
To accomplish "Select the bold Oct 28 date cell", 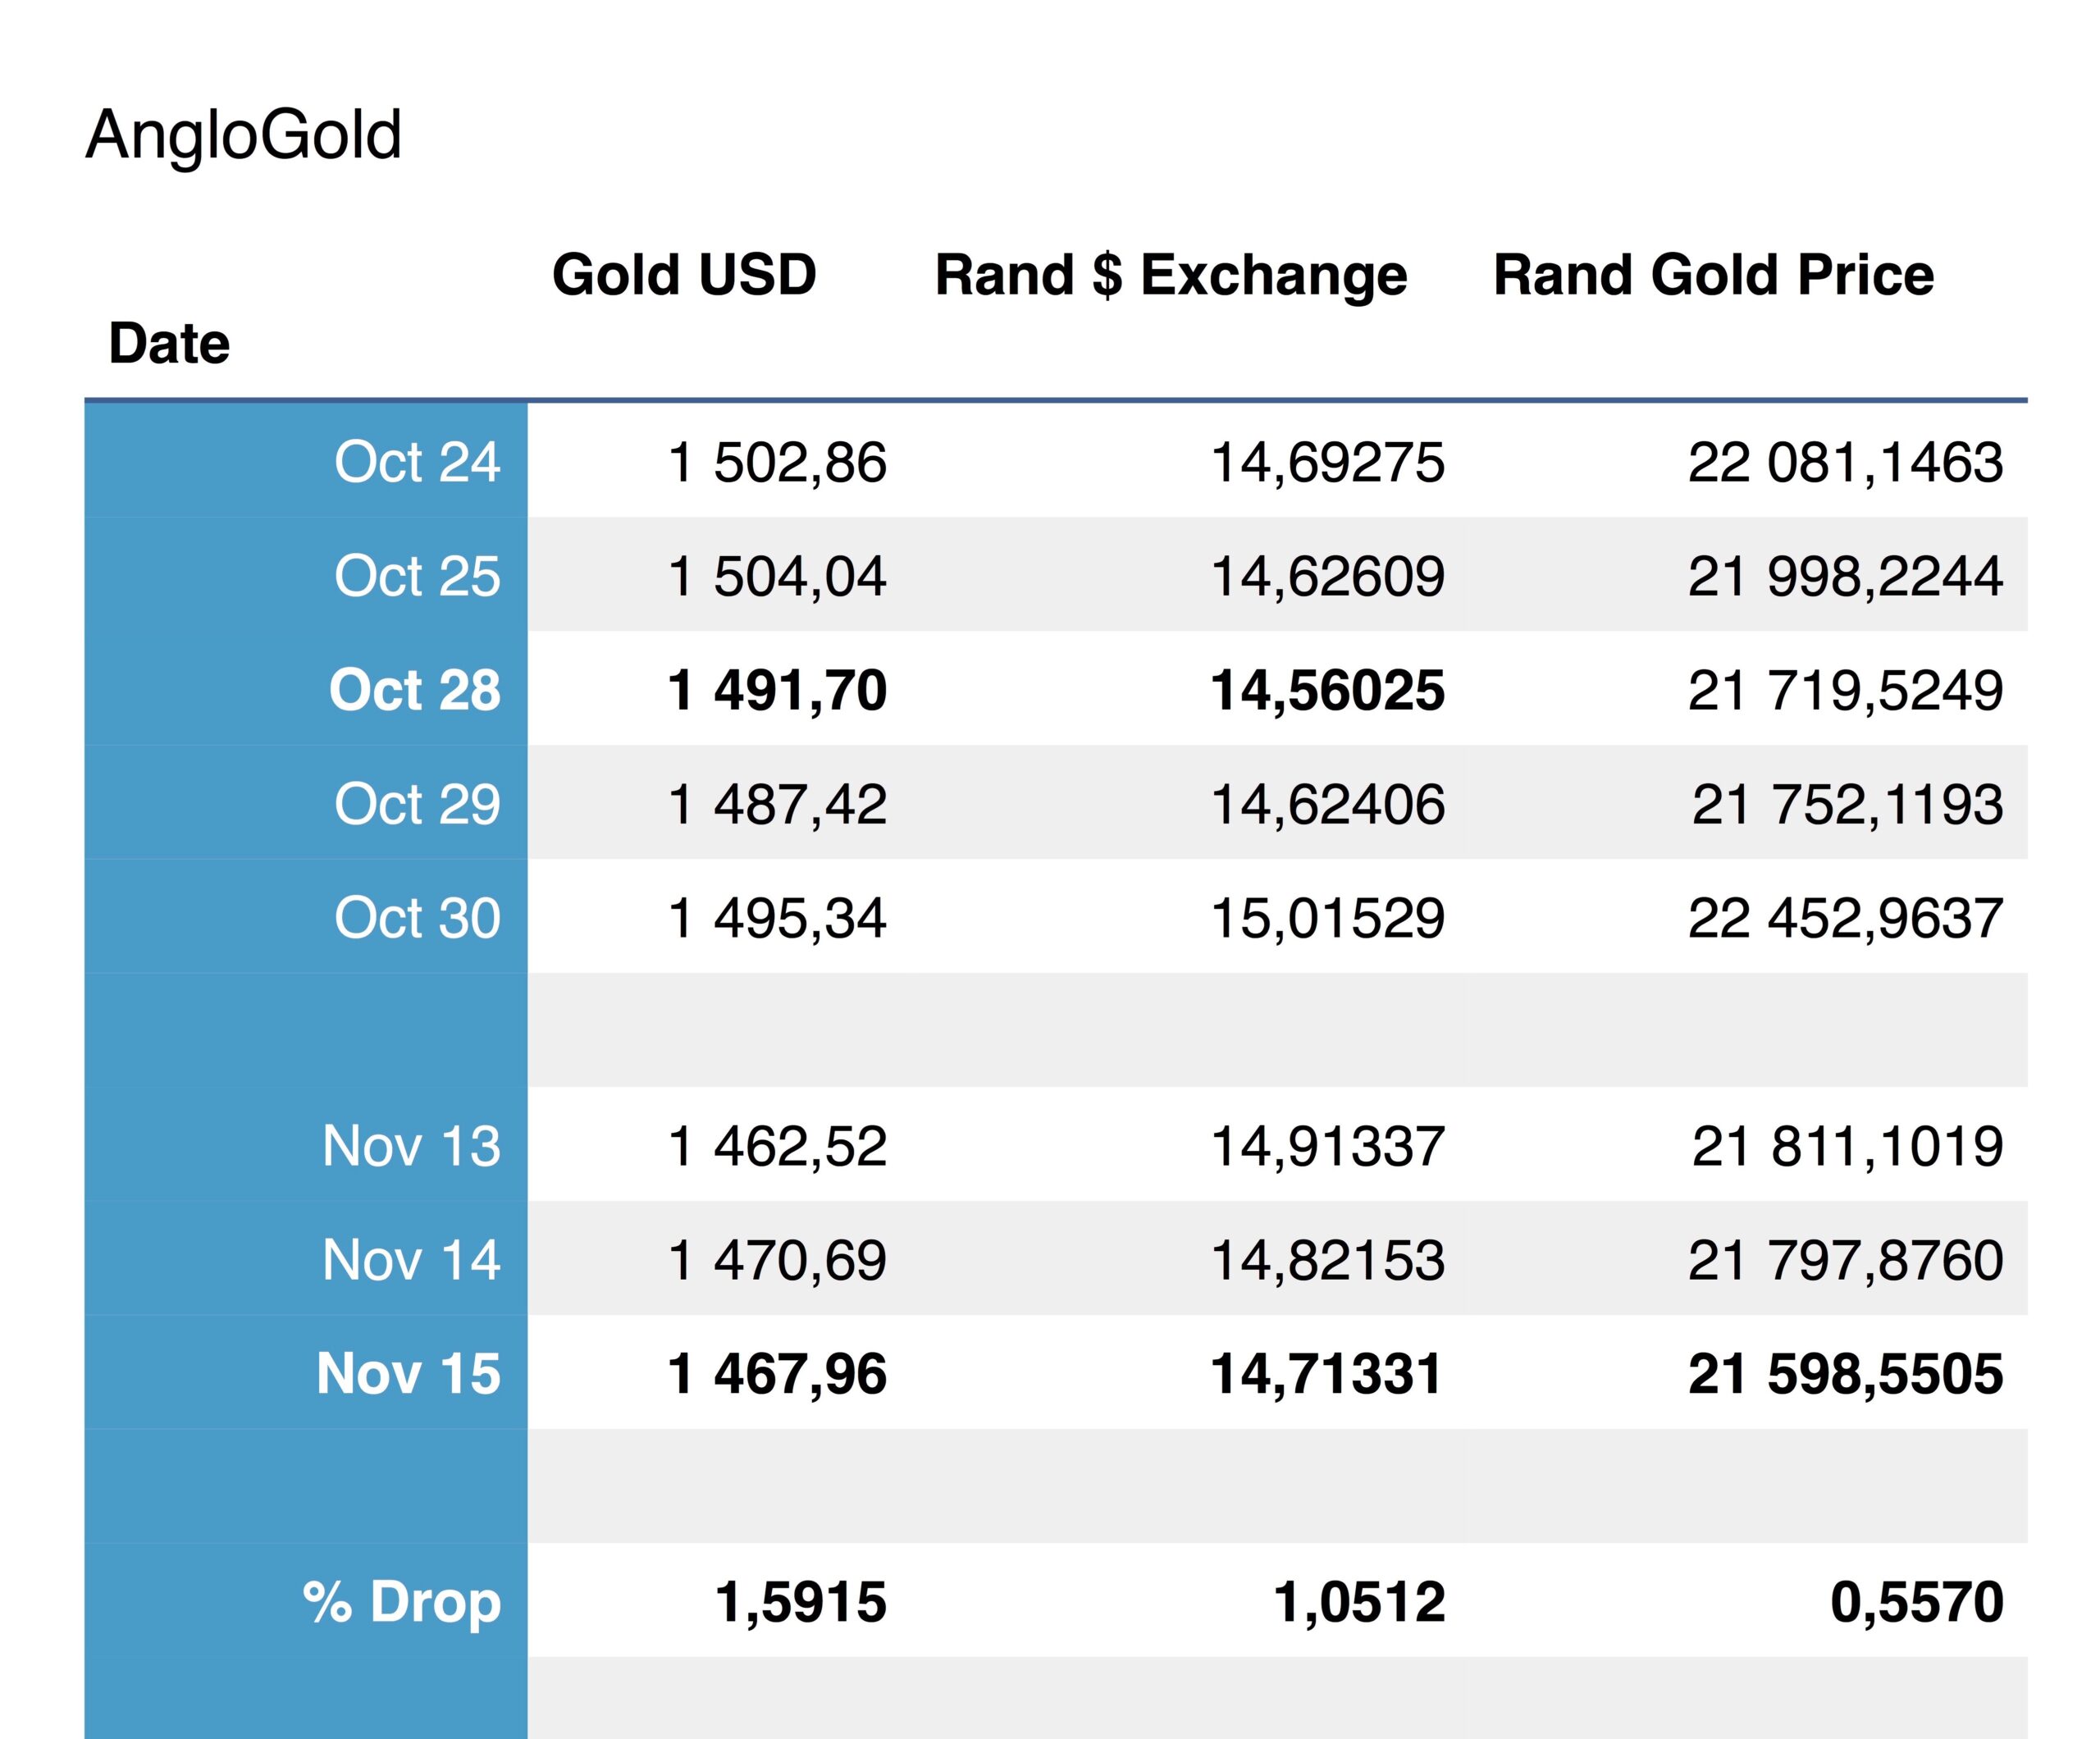I will click(x=414, y=690).
